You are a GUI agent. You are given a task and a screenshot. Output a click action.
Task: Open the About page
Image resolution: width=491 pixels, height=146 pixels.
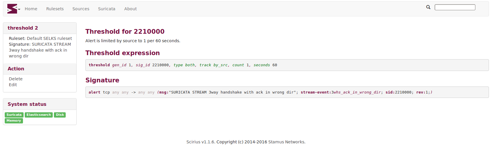130,9
